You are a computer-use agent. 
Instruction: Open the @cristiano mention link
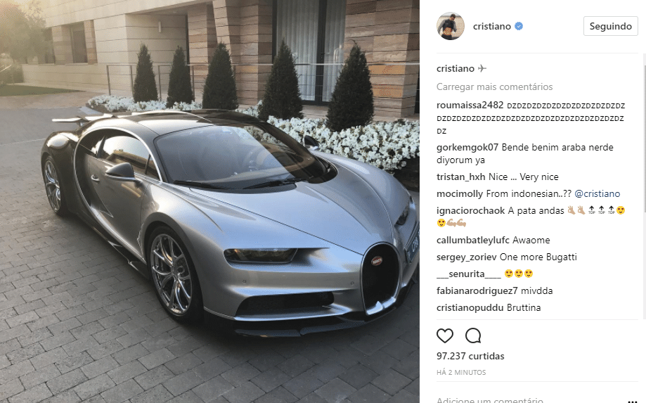coord(597,193)
